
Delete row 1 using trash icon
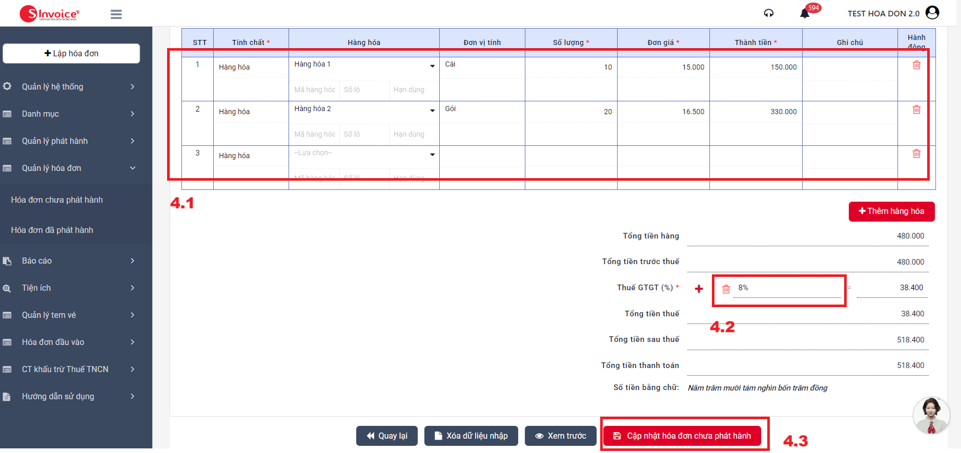pos(916,65)
